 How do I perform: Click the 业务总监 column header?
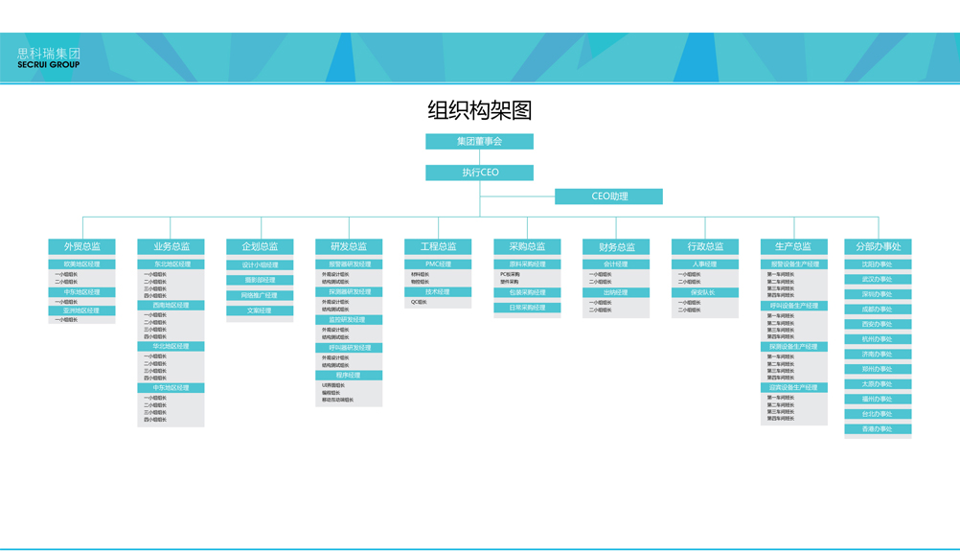(x=171, y=247)
